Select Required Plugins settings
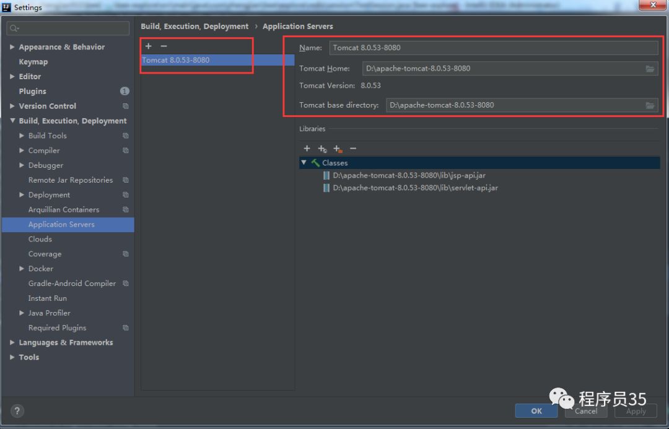Viewport: 669px width, 429px height. coord(57,328)
